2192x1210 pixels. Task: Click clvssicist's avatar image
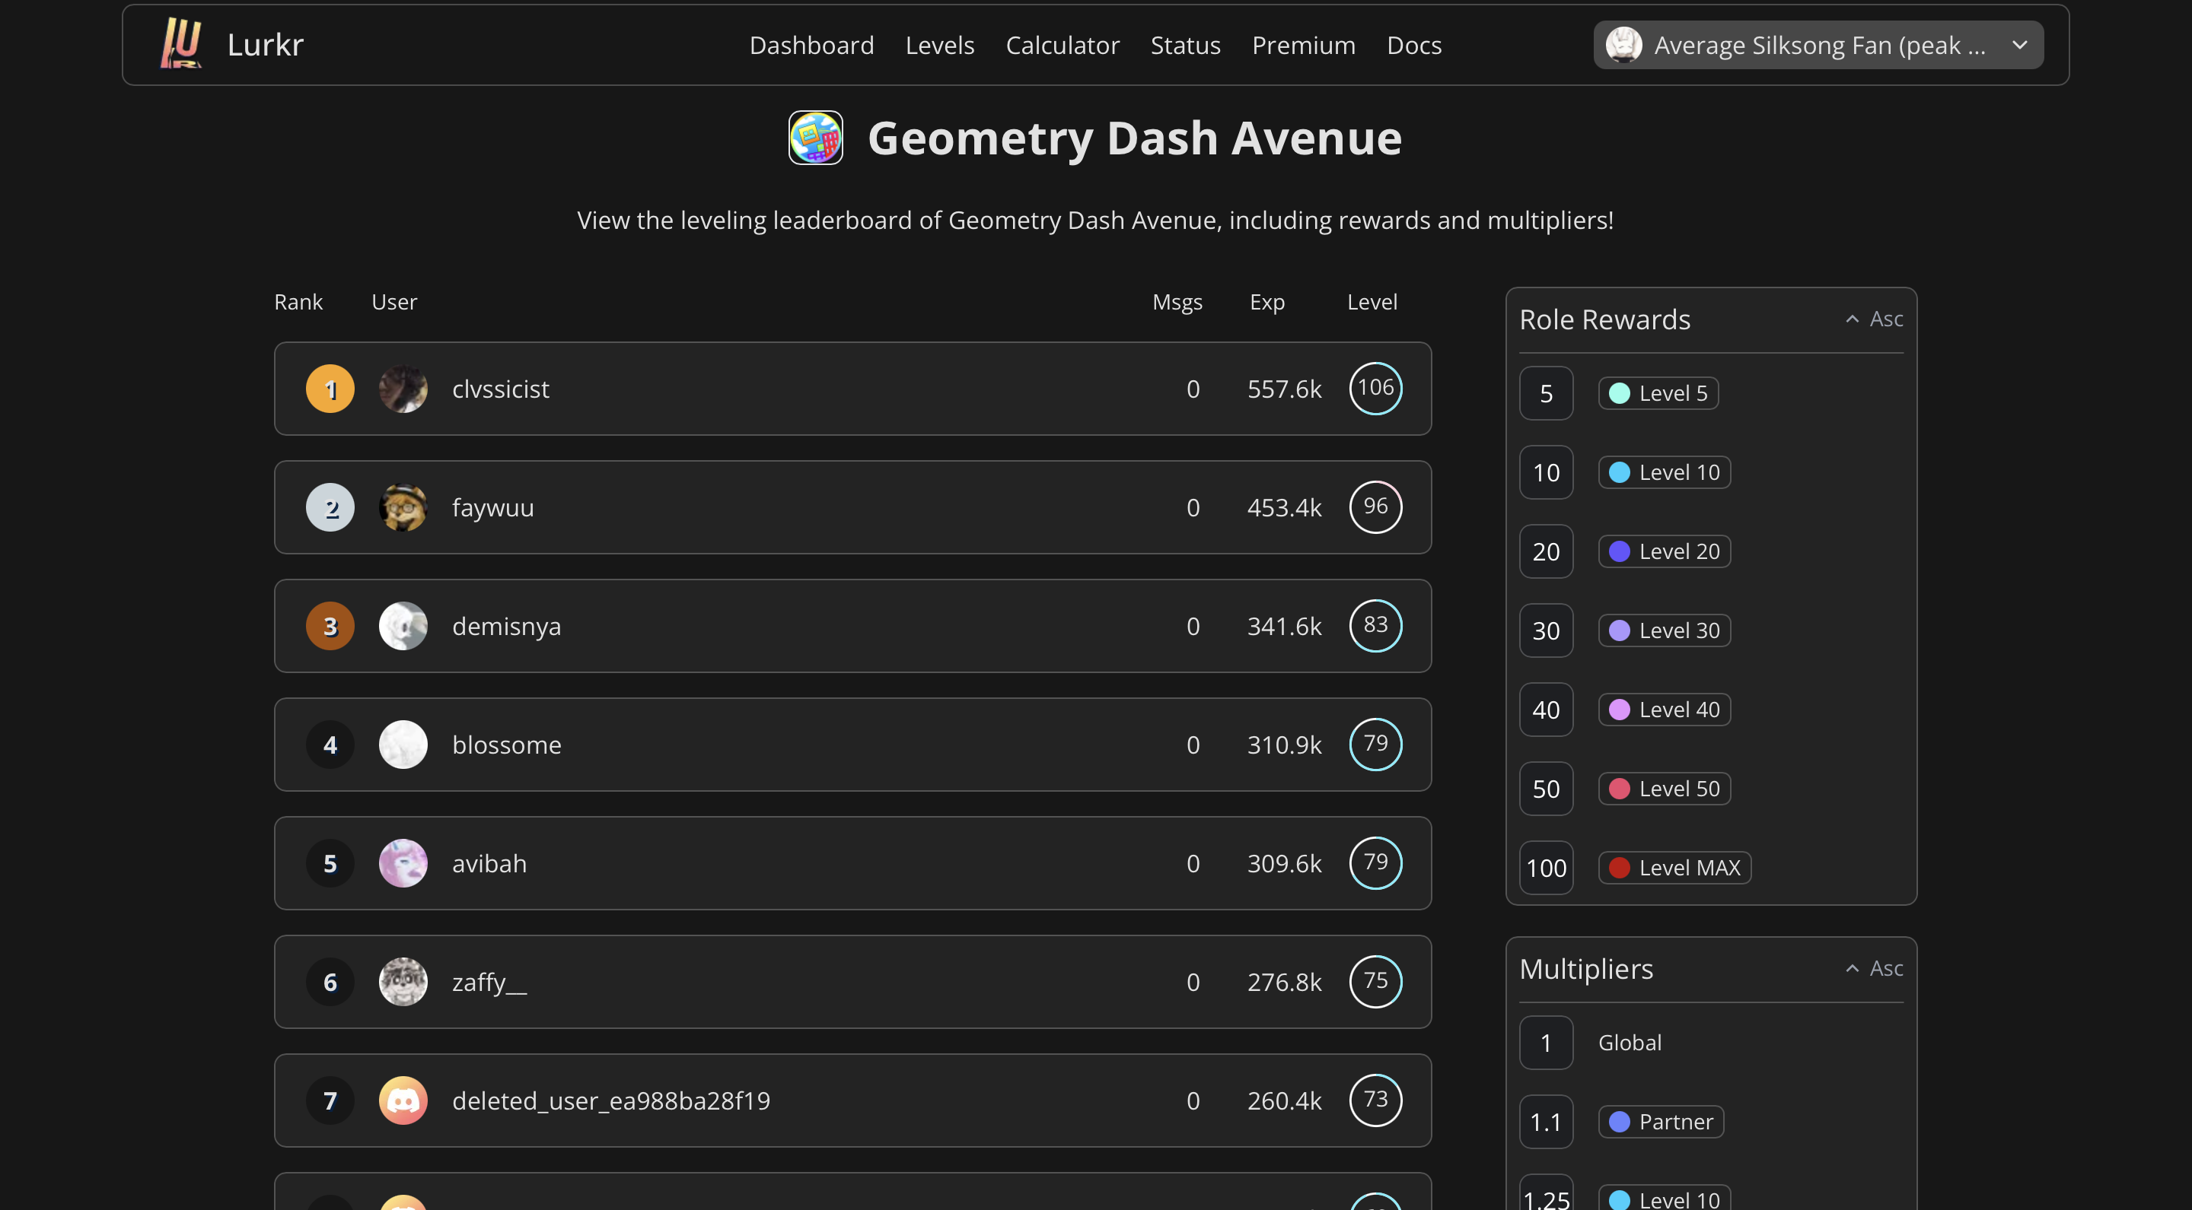pyautogui.click(x=403, y=389)
